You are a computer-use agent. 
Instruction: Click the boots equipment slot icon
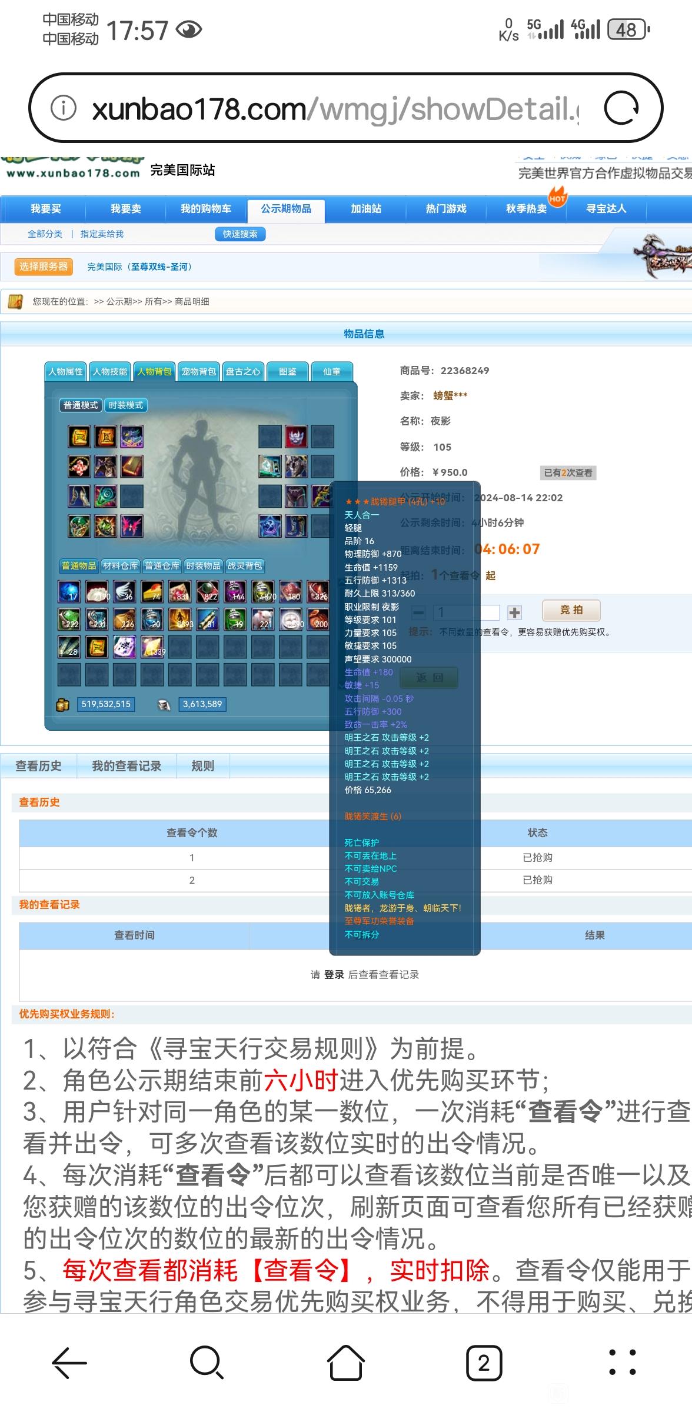(296, 525)
